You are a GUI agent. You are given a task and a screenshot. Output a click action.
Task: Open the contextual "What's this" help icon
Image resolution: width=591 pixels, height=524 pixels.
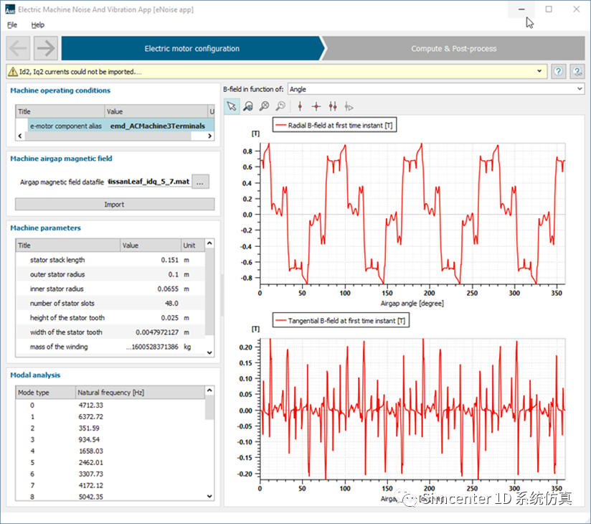[x=576, y=72]
